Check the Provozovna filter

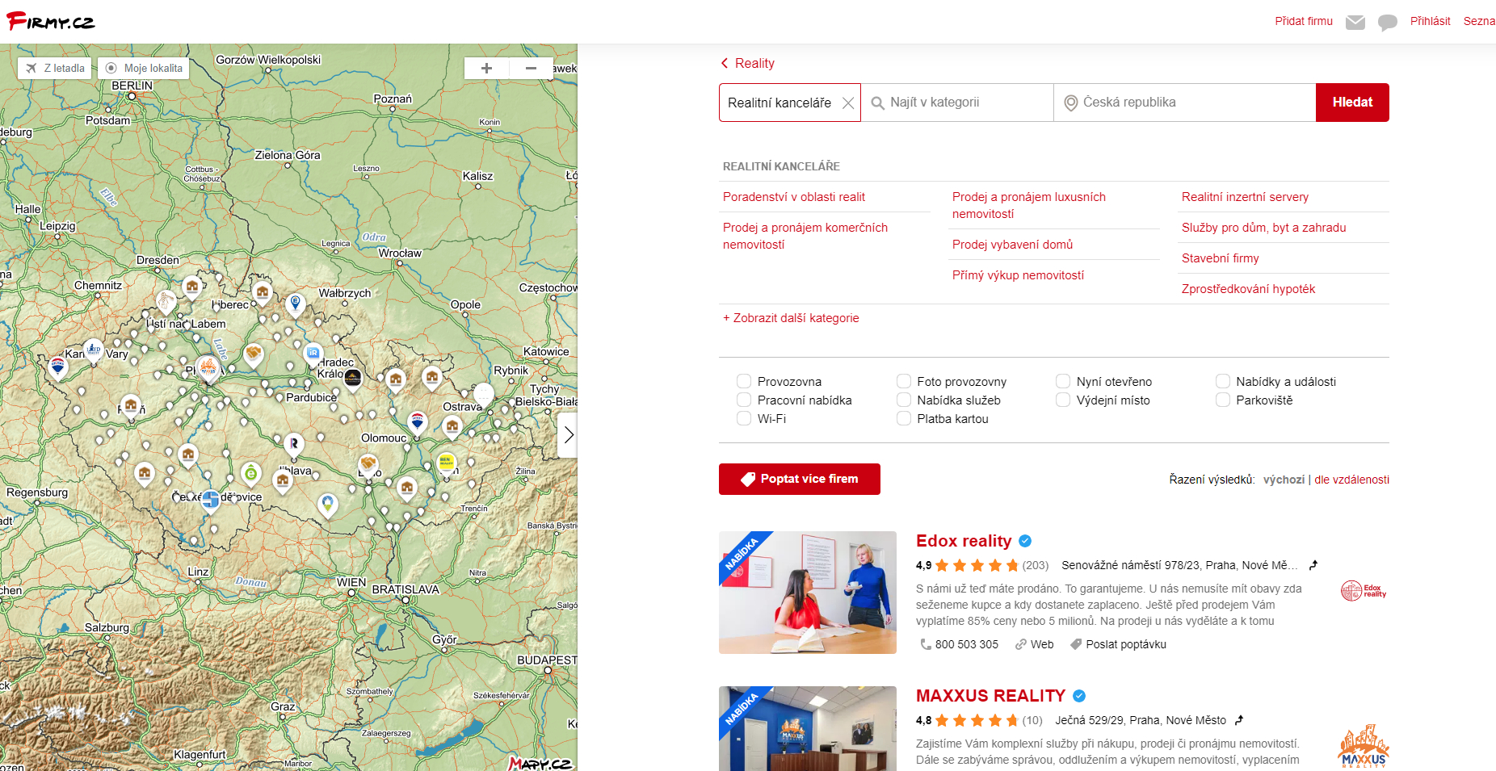744,381
